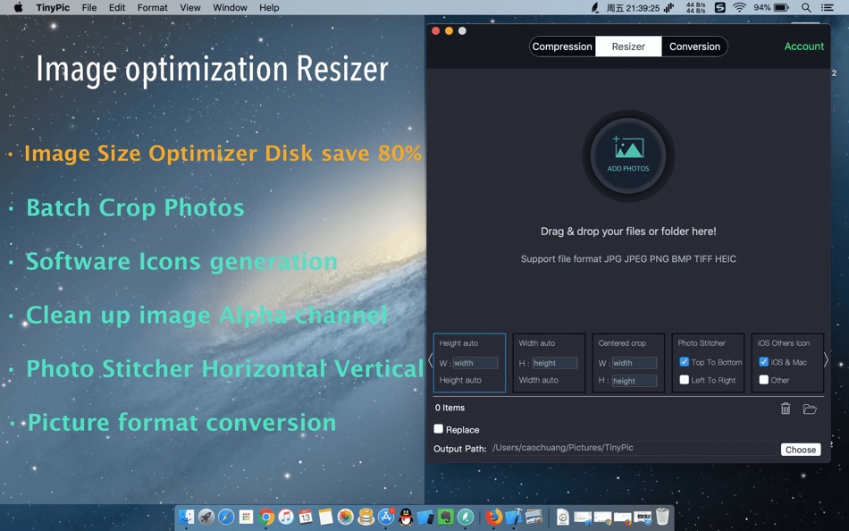
Task: Open Launchpad grid app in Dock
Action: 246,517
